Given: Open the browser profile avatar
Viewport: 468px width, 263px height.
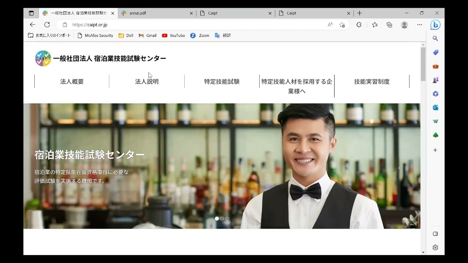Looking at the screenshot, I should coord(404,24).
